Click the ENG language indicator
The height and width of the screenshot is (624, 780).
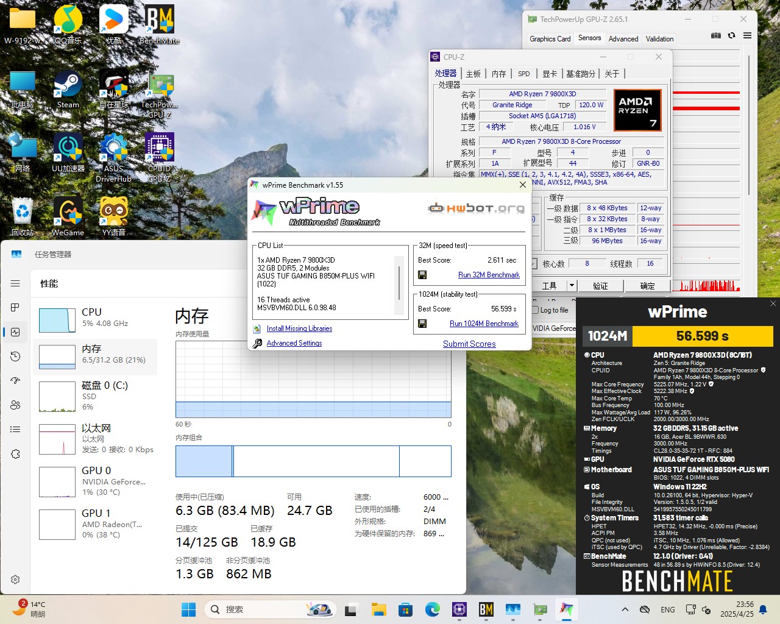[x=668, y=609]
